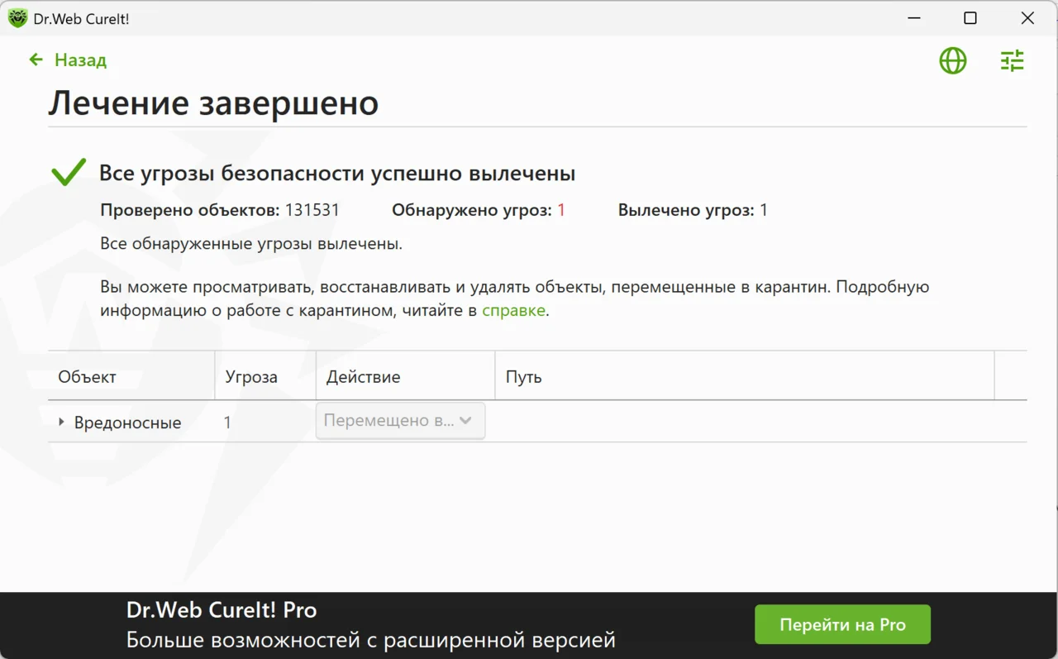Go back using the Назад arrow
Viewport: 1058px width, 659px height.
click(36, 60)
